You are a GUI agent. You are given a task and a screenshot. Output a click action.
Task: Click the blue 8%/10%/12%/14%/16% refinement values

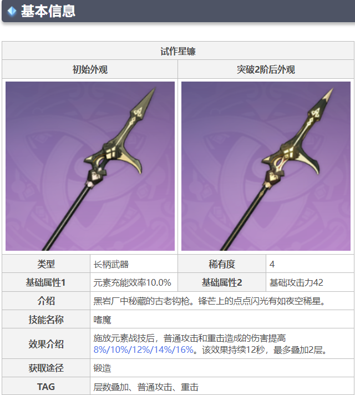[143, 350]
